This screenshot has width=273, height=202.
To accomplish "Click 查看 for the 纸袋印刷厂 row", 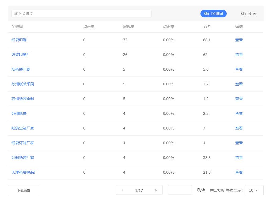I will [x=239, y=55].
